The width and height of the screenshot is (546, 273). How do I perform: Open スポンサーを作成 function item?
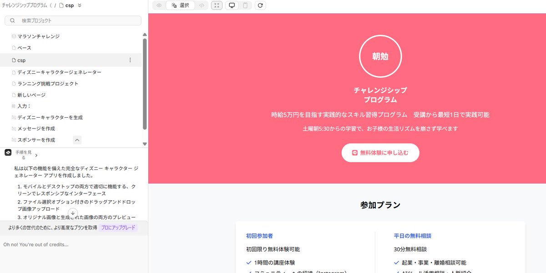click(36, 140)
